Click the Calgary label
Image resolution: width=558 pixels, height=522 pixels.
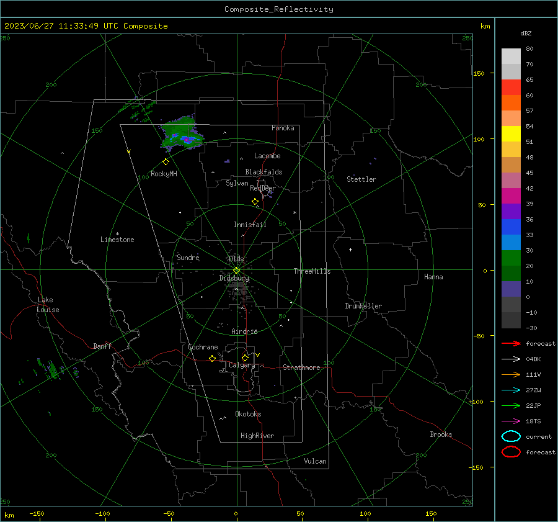(242, 365)
